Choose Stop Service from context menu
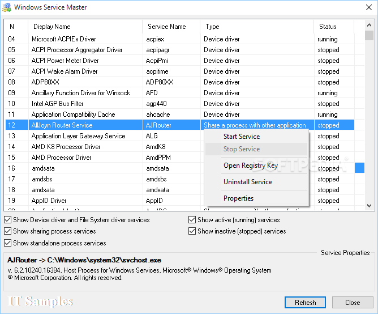This screenshot has width=378, height=314. point(256,149)
